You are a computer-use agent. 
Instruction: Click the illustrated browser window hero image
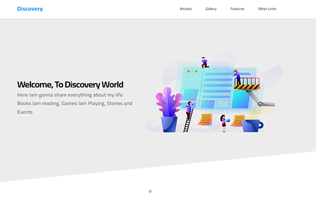click(x=214, y=95)
